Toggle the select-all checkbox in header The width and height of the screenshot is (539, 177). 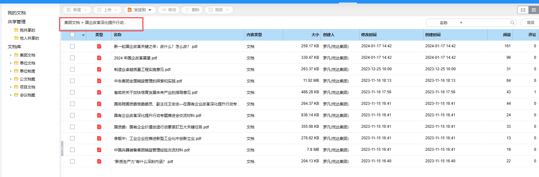point(72,35)
